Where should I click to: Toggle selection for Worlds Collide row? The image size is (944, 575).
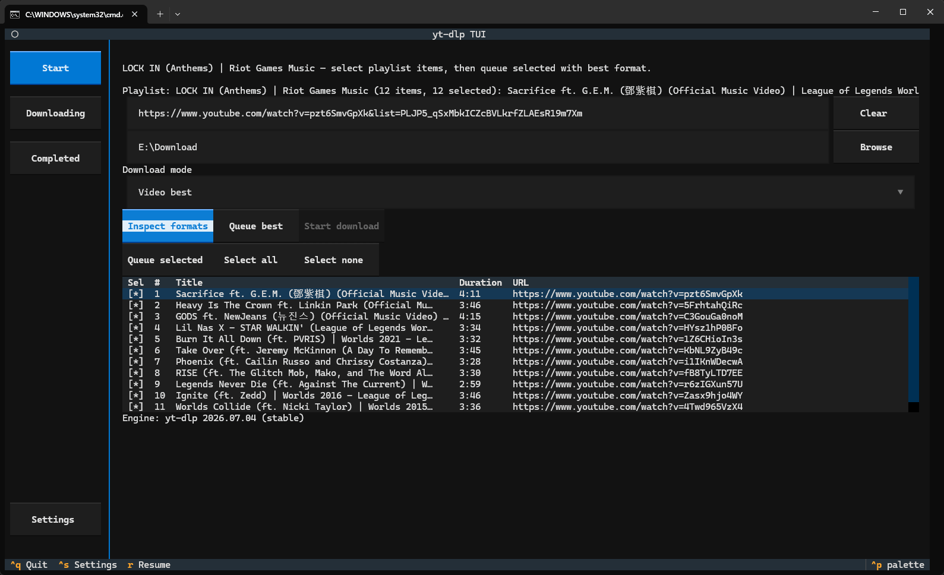(136, 407)
